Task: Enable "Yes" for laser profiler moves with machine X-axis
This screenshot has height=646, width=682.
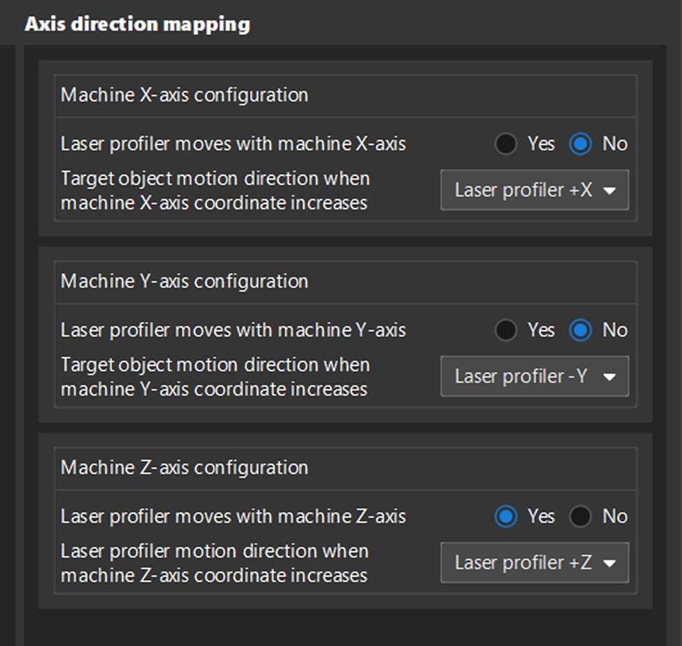Action: point(506,144)
